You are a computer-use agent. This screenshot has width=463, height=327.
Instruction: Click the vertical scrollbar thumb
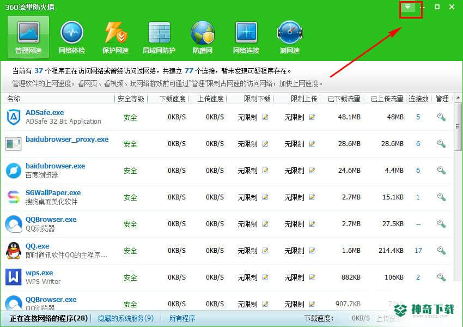(458, 127)
